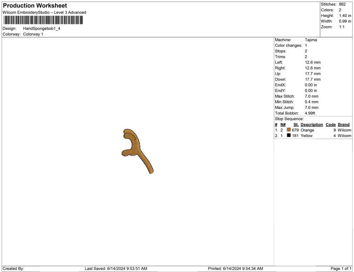Image resolution: width=354 pixels, height=272 pixels.
Task: Click the 'Color changes:' label
Action: [289, 46]
